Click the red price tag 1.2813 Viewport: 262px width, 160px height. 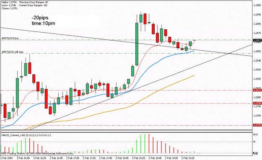tap(257, 90)
